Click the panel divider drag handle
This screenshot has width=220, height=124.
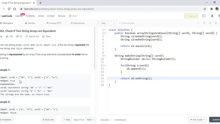(96, 64)
